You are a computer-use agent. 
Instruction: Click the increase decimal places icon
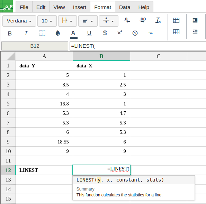coord(143,20)
